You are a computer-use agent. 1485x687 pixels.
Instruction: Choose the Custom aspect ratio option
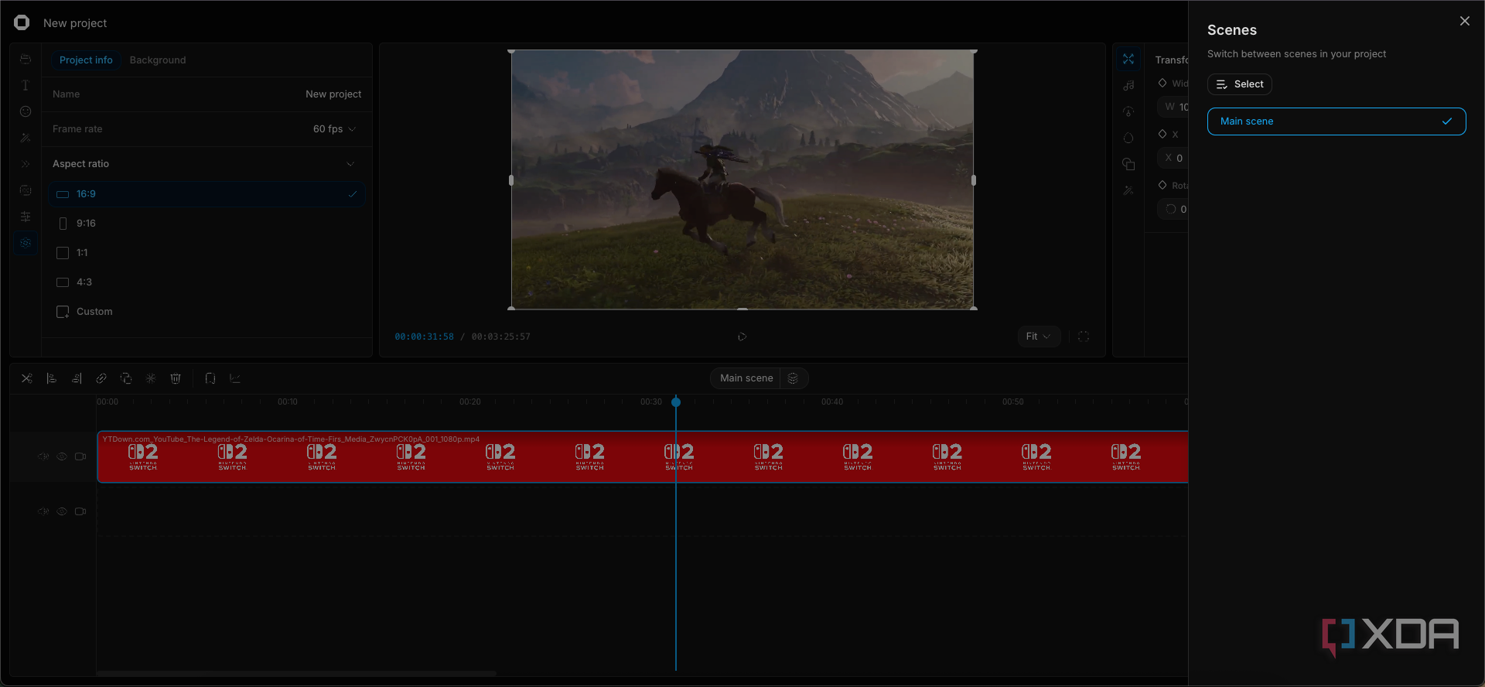pyautogui.click(x=207, y=312)
